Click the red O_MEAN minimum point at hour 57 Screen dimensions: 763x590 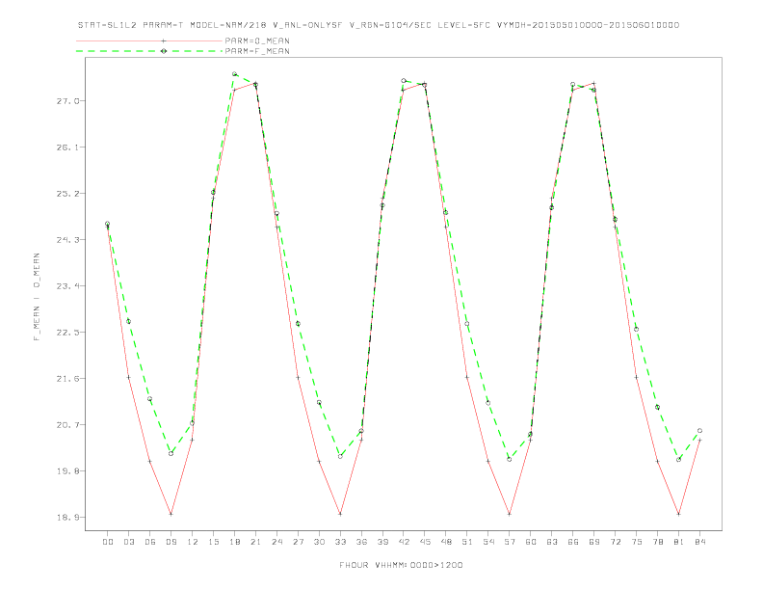click(510, 514)
